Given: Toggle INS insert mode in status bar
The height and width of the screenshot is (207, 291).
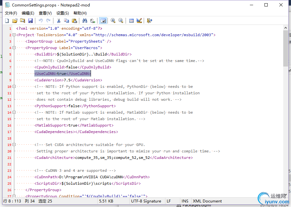Looking at the screenshot, I should [185, 201].
